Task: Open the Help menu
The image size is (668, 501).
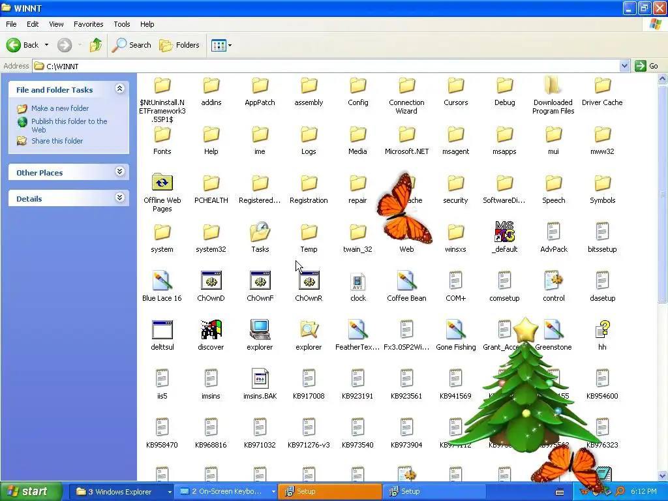Action: (x=147, y=24)
